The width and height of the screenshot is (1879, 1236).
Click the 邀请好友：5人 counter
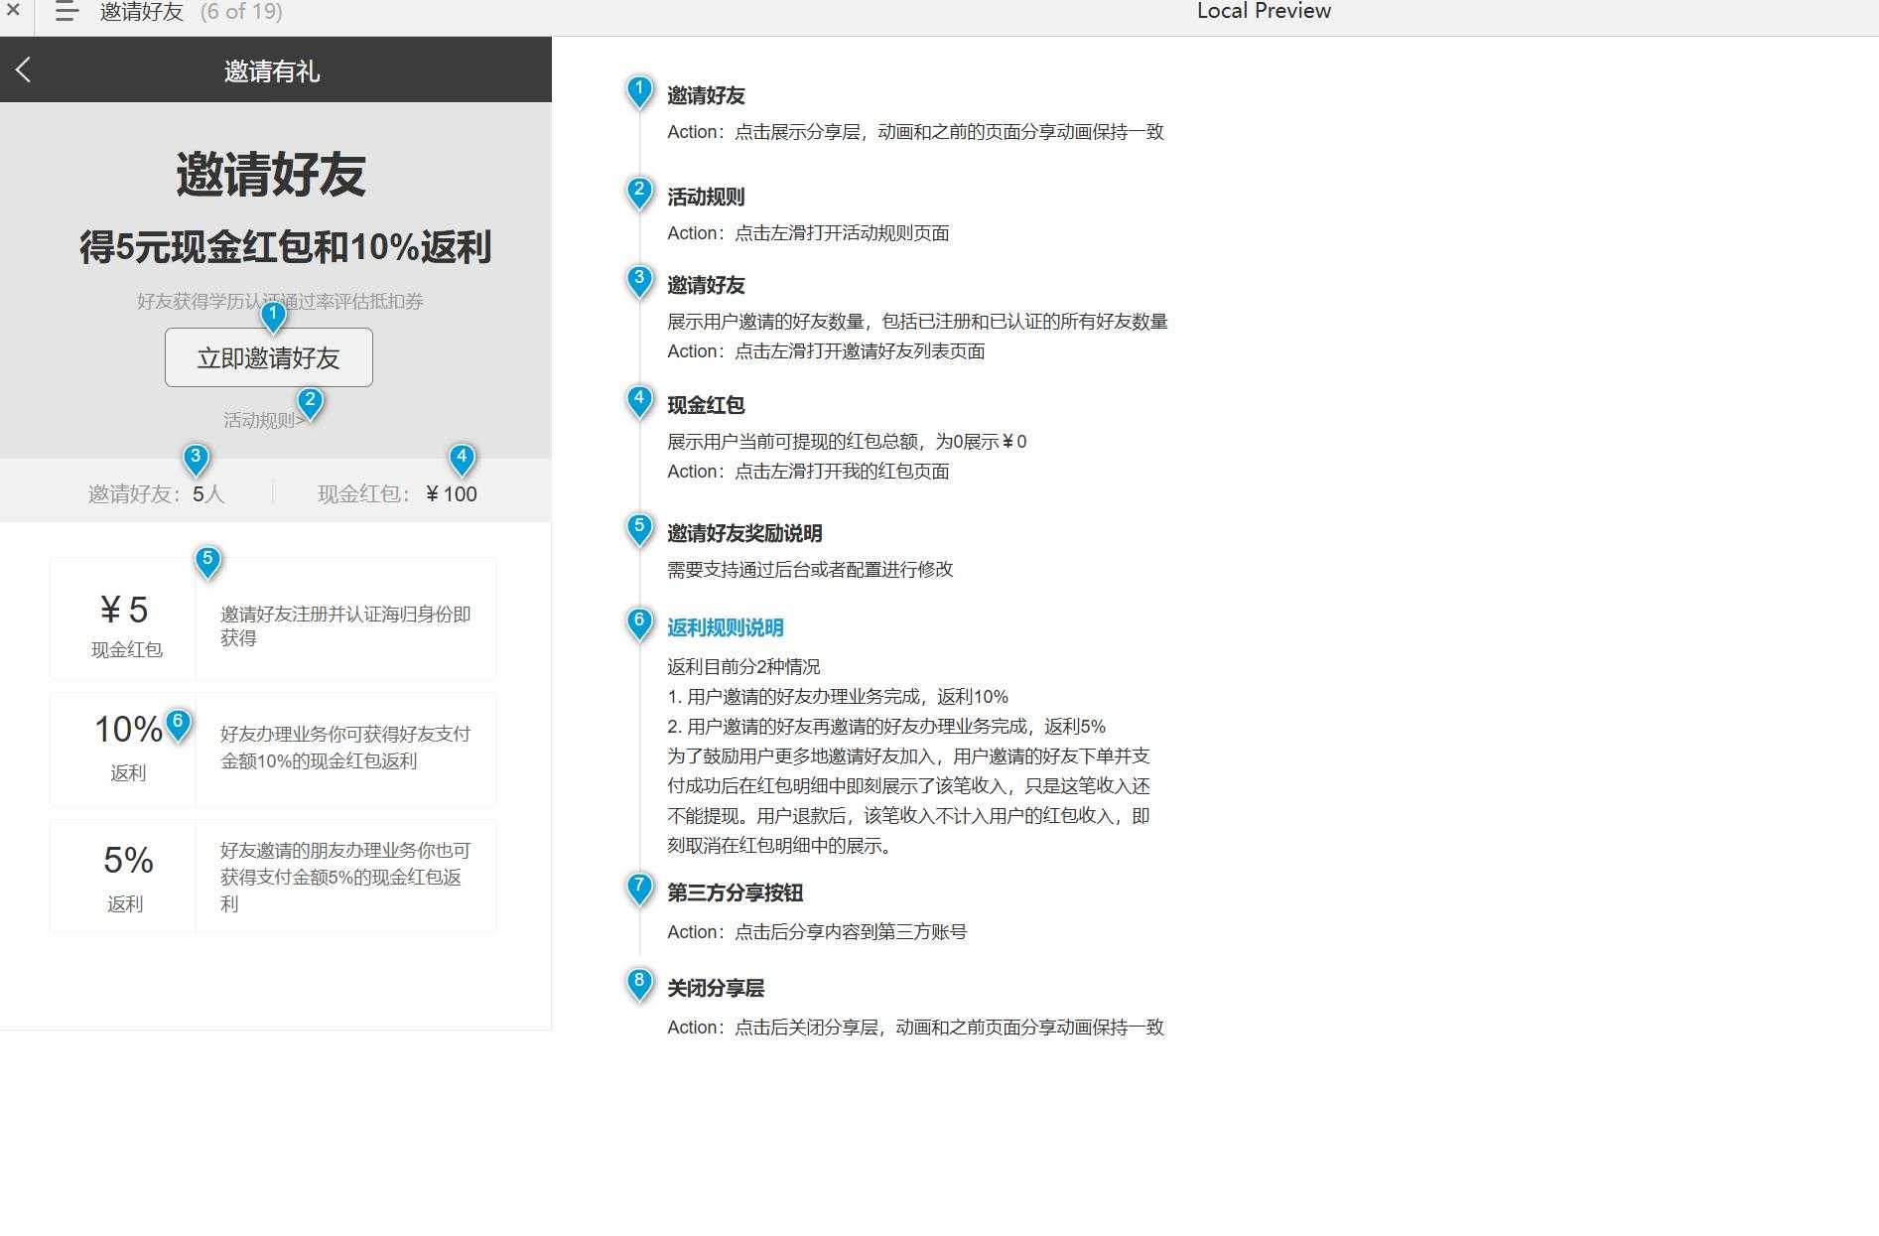click(x=154, y=493)
